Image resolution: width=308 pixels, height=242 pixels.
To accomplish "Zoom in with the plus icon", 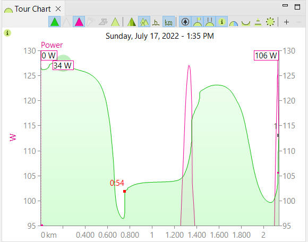I will pos(286,22).
